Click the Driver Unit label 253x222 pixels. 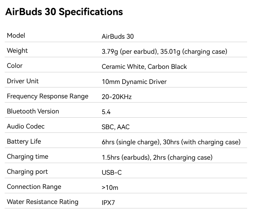pyautogui.click(x=23, y=81)
